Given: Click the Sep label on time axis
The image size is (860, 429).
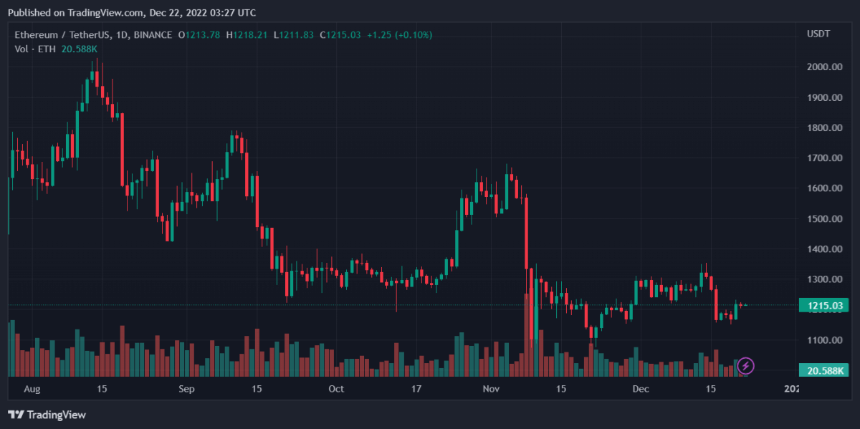Looking at the screenshot, I should [186, 389].
